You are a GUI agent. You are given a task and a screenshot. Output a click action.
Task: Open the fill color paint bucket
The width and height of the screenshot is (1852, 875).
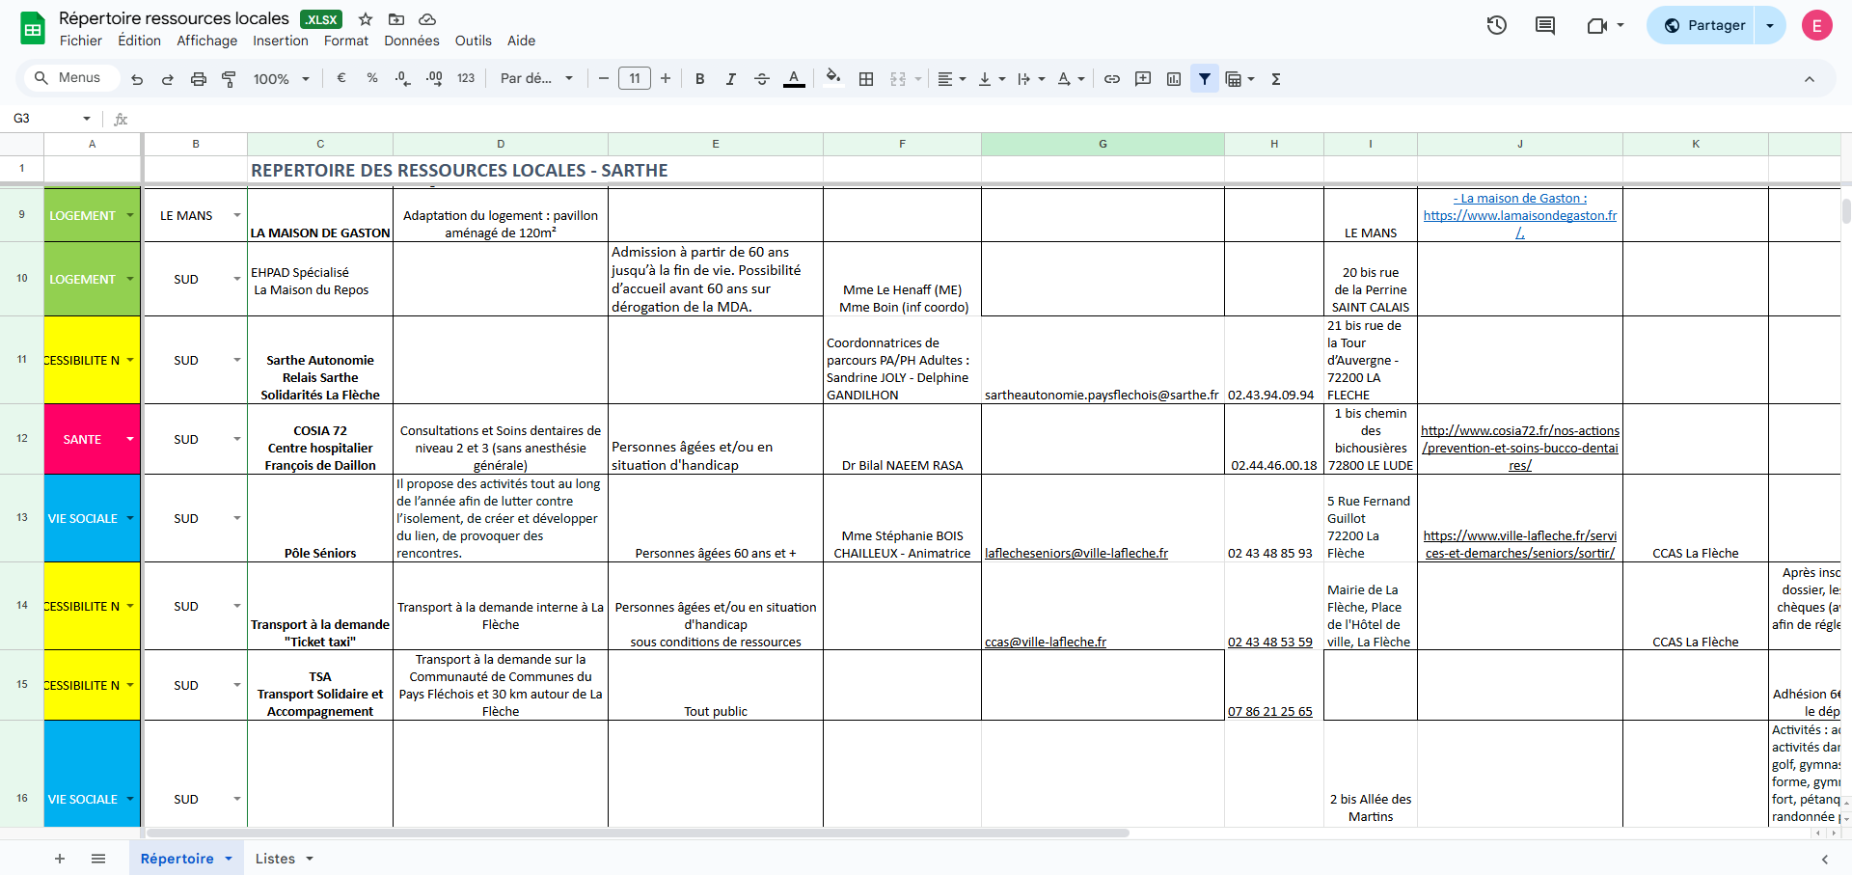(x=833, y=79)
